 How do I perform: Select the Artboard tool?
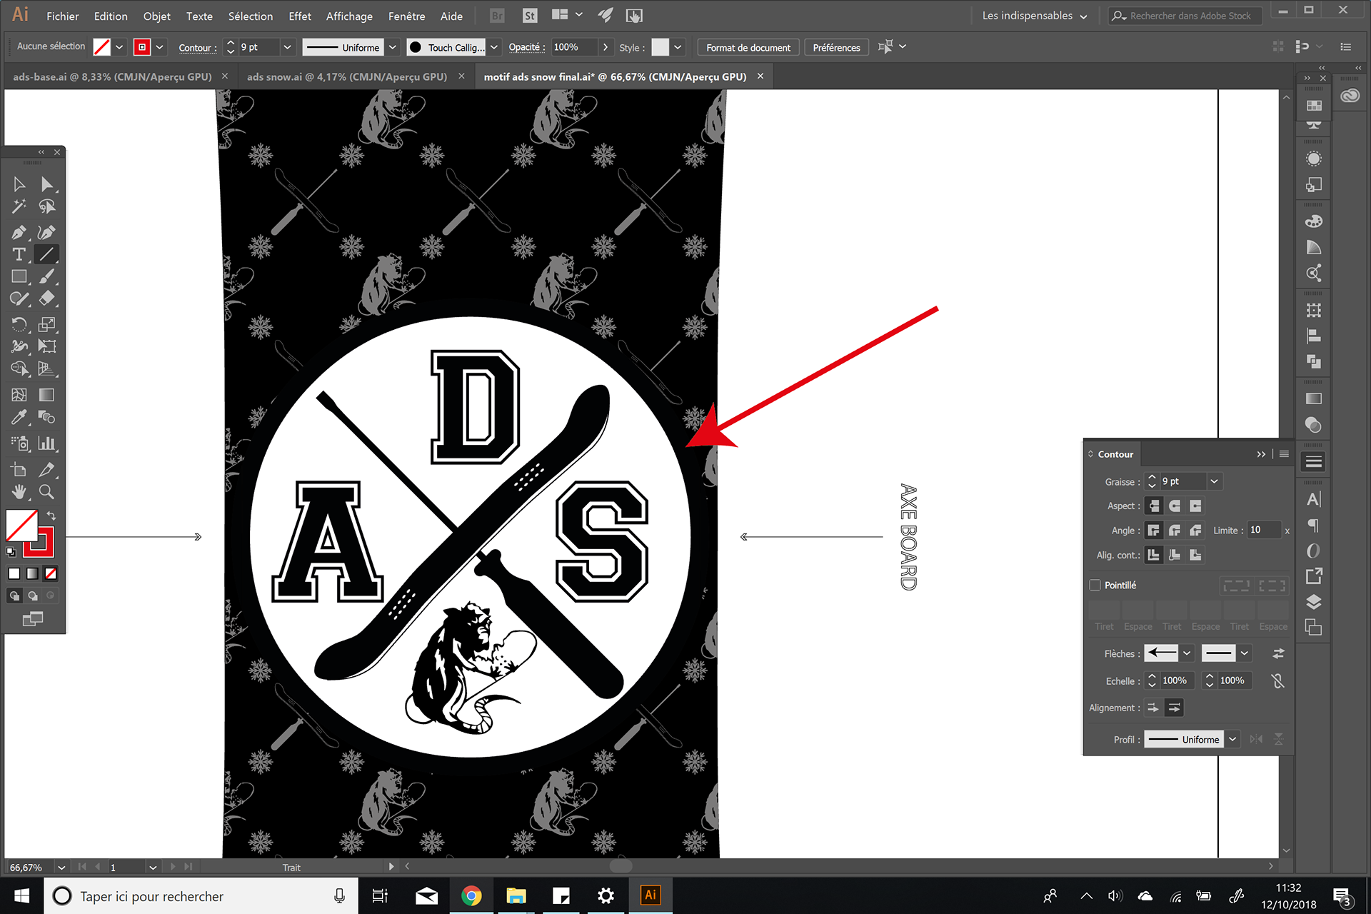click(x=19, y=469)
